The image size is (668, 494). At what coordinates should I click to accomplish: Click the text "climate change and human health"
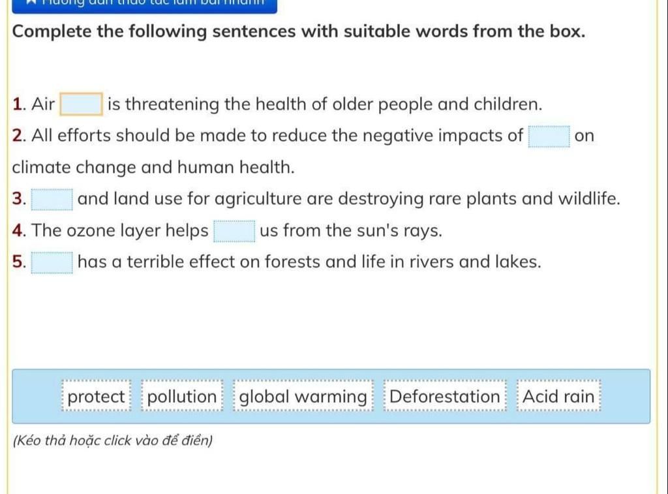pyautogui.click(x=153, y=167)
